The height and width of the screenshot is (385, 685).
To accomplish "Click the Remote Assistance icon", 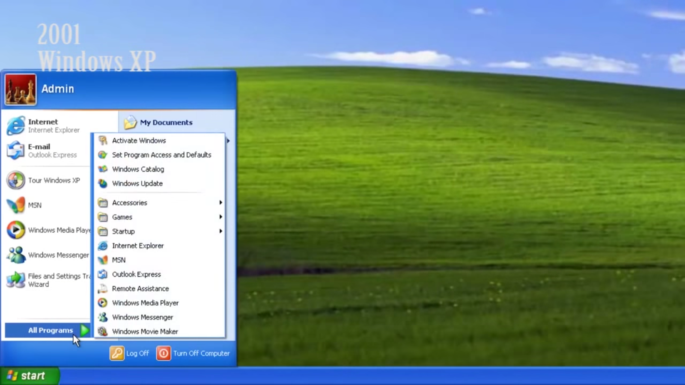I will tap(103, 288).
